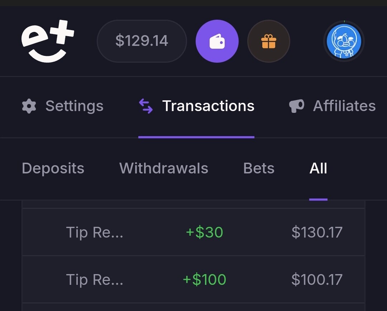Click the Transactions arrows icon
Viewport: 387px width, 311px height.
click(x=145, y=106)
